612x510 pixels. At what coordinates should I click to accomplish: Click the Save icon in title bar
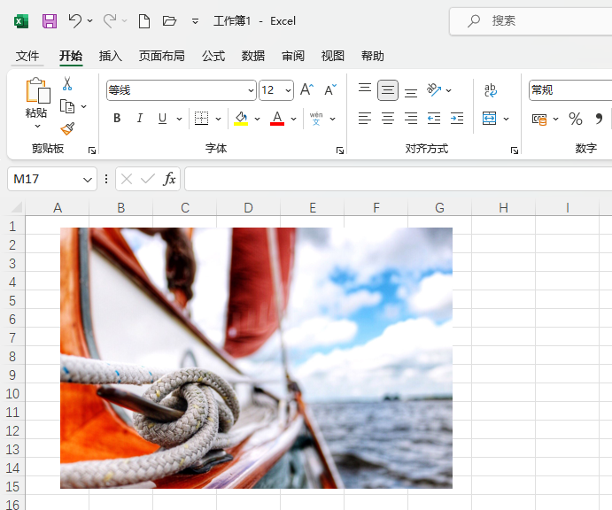[50, 20]
